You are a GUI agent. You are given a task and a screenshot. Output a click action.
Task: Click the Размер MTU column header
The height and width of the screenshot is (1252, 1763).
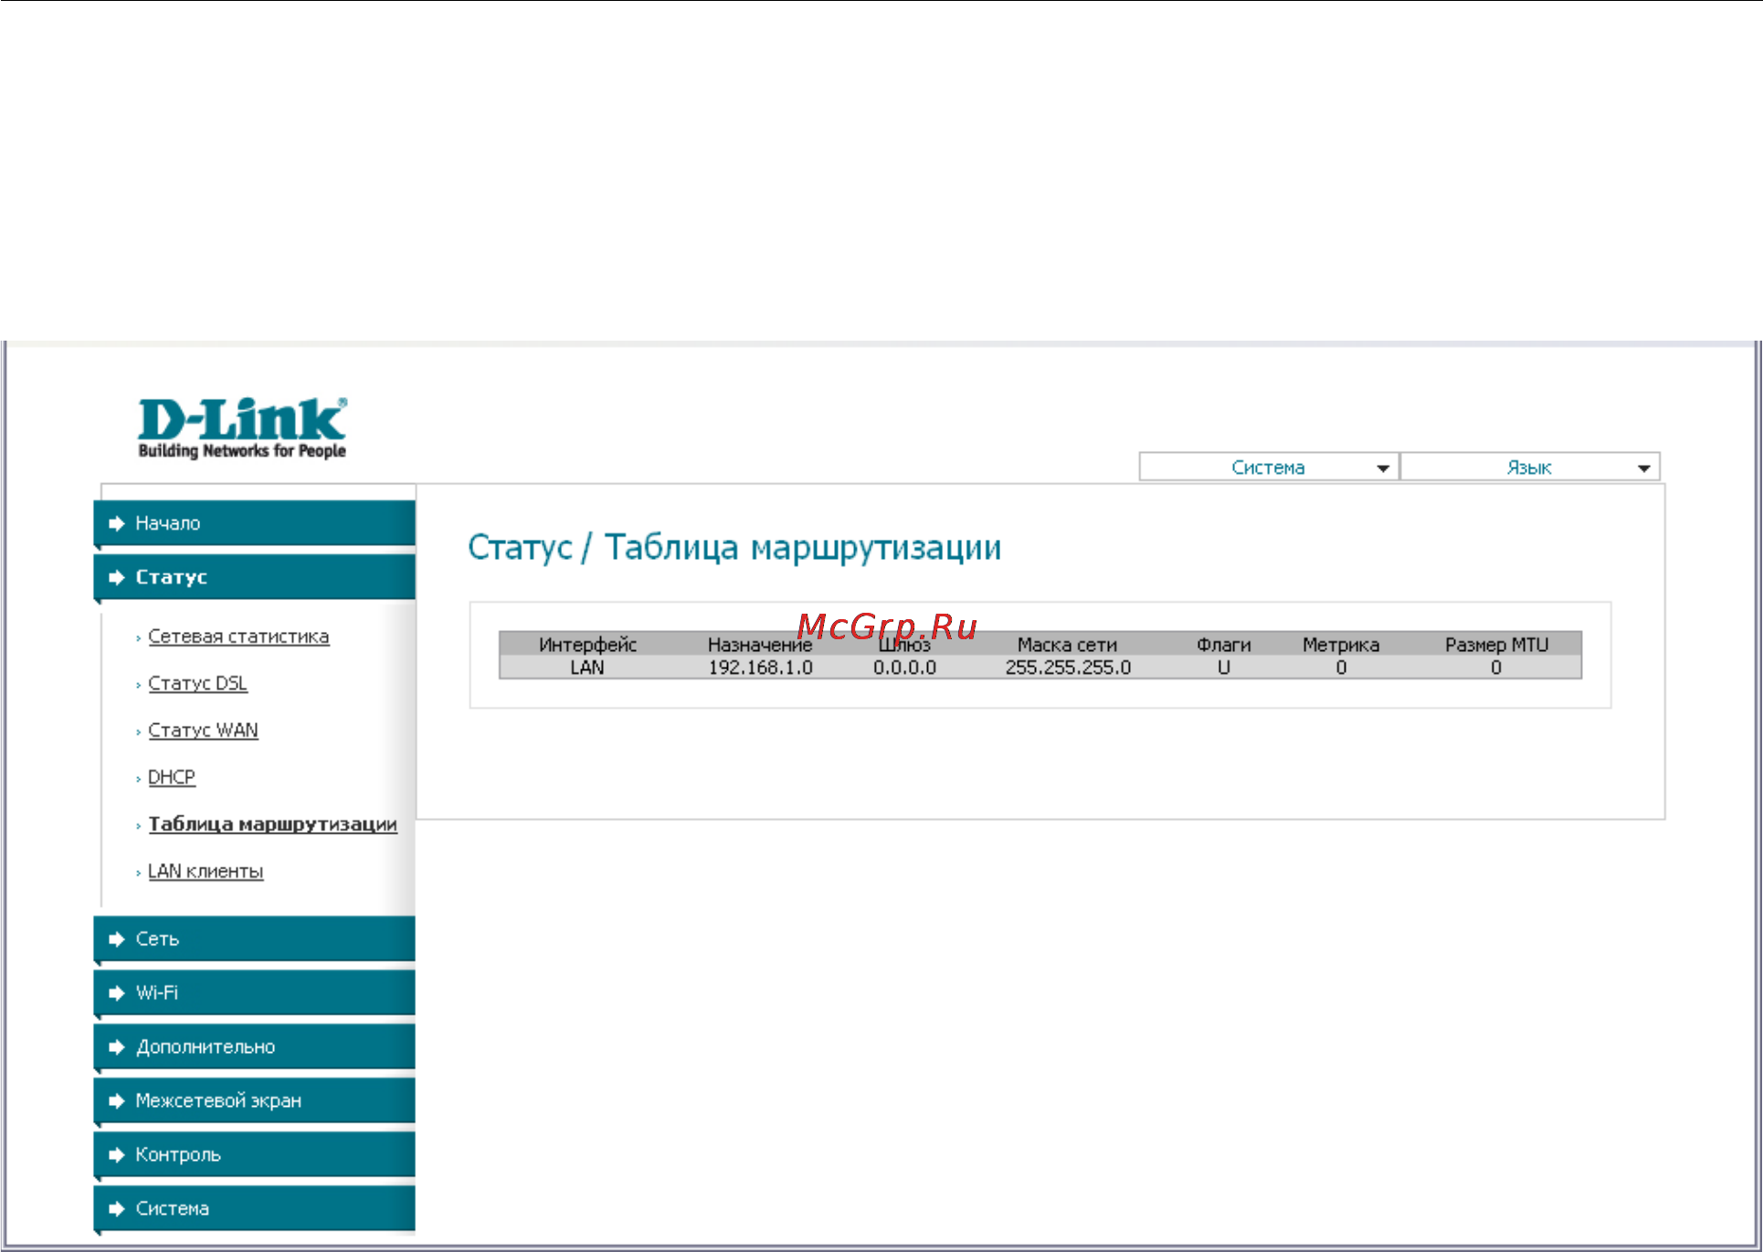(x=1496, y=644)
